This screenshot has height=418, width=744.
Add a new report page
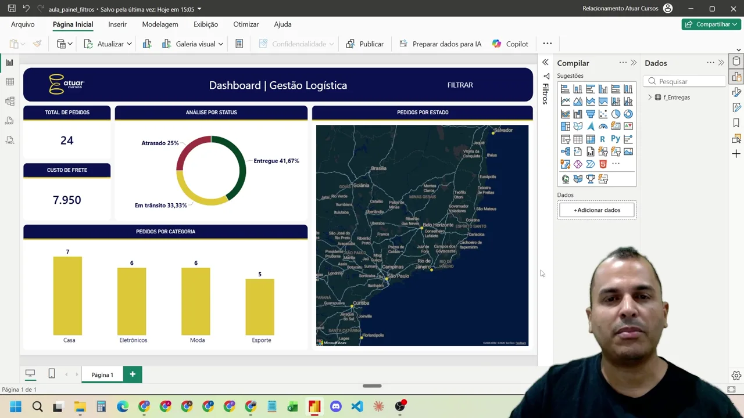tap(133, 374)
